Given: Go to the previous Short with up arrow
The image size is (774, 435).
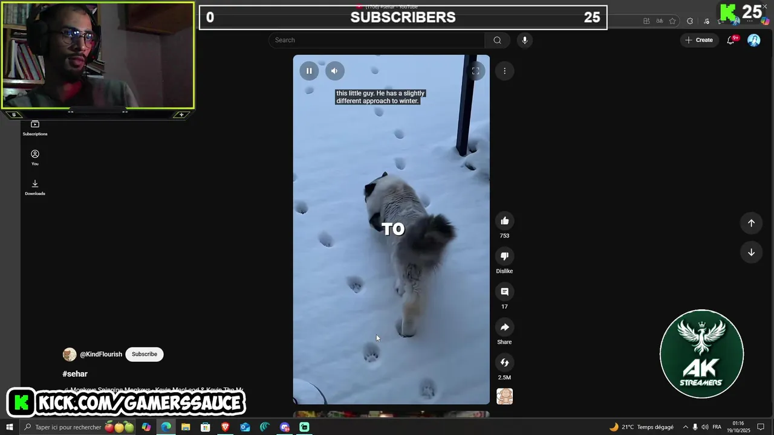Looking at the screenshot, I should (751, 223).
